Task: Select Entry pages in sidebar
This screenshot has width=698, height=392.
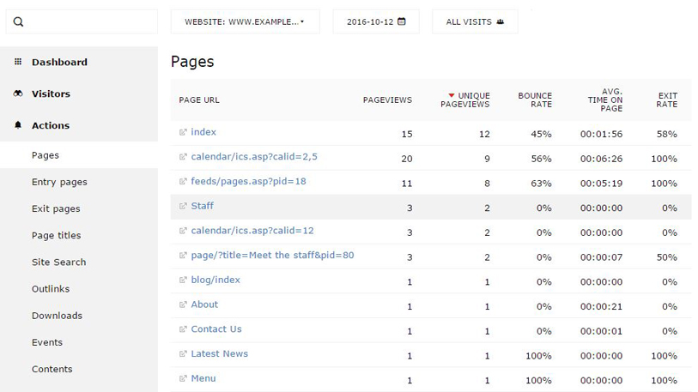Action: pyautogui.click(x=59, y=182)
